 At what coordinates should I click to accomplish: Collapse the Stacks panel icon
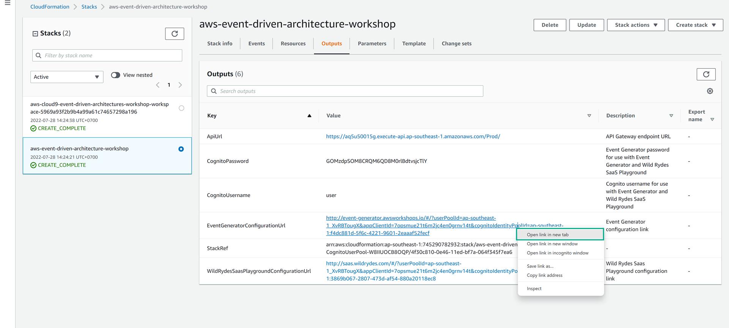(x=35, y=34)
